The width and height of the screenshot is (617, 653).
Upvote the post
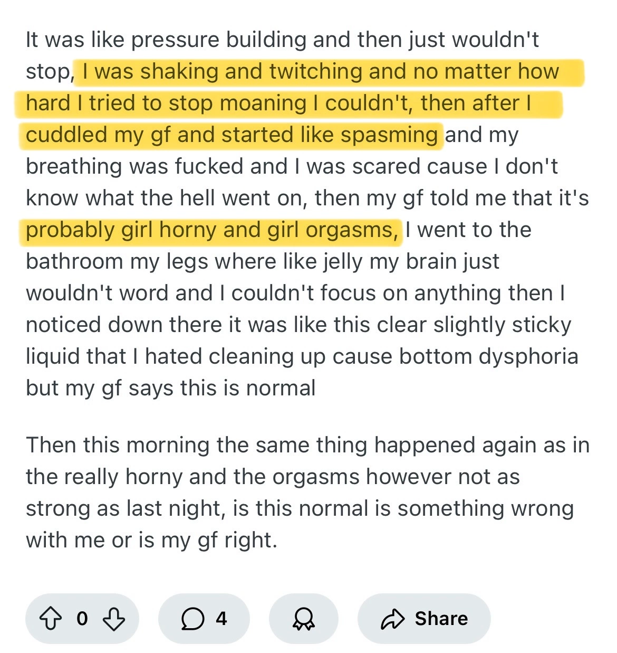51,618
